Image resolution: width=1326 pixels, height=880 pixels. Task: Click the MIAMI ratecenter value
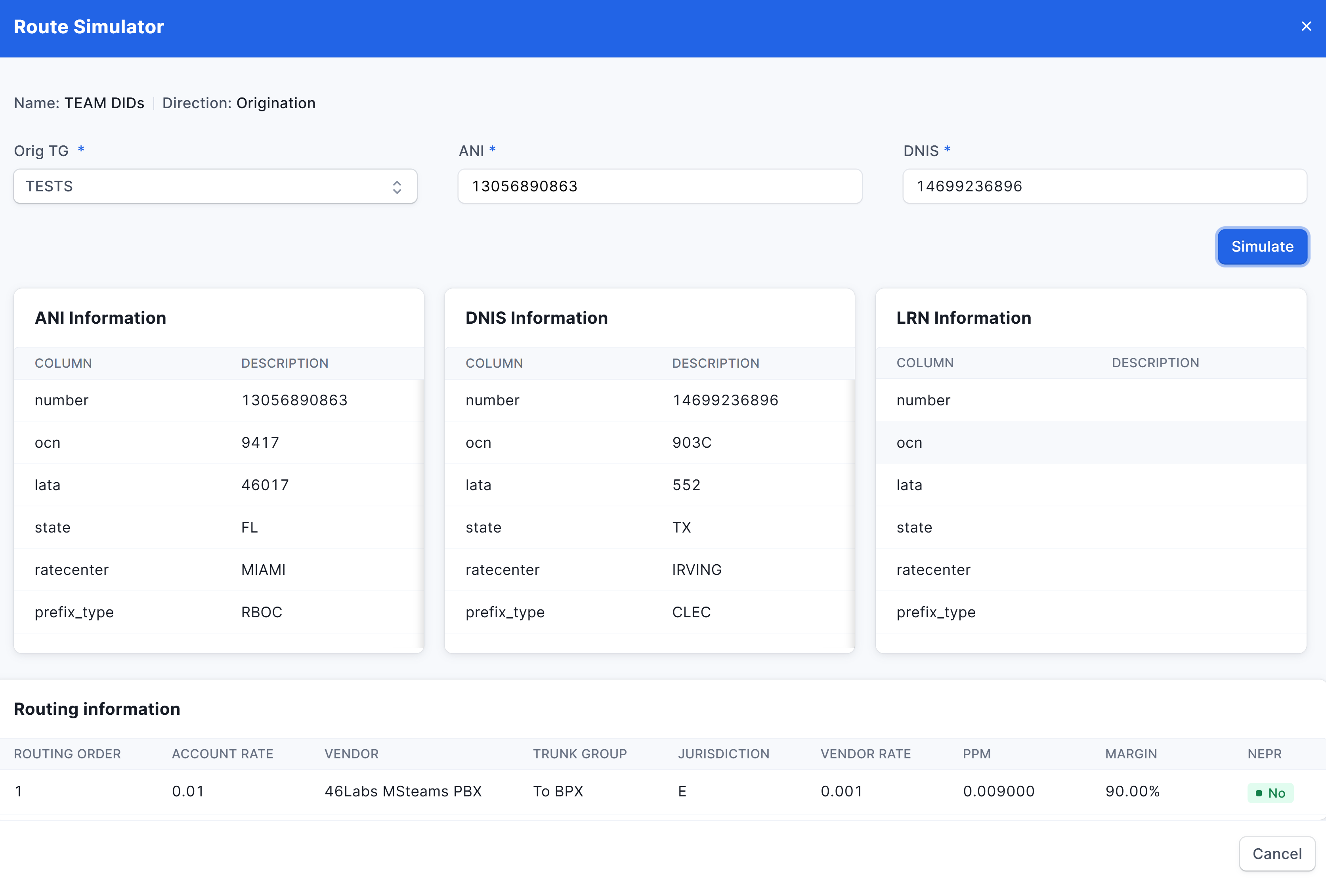[x=263, y=570]
